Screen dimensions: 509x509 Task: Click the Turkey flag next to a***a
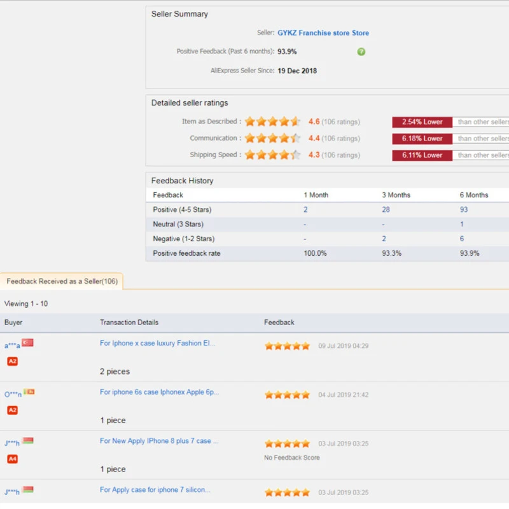tap(27, 342)
